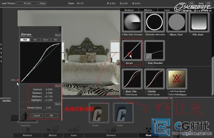Select the Green channel in Curves
This screenshot has width=214, height=138.
(46, 40)
